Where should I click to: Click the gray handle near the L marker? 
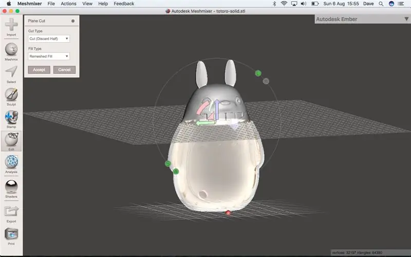266,81
